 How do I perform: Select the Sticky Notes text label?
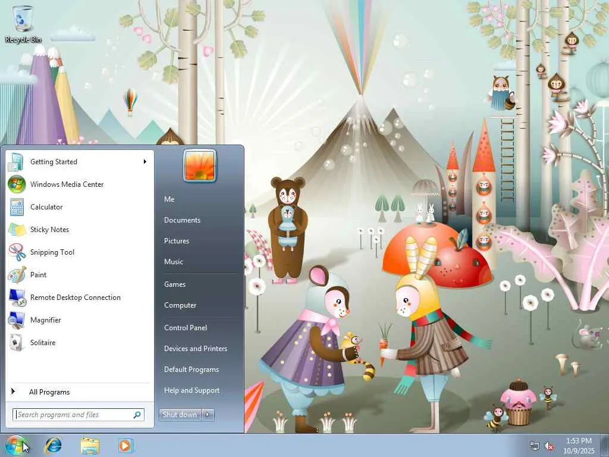click(50, 230)
